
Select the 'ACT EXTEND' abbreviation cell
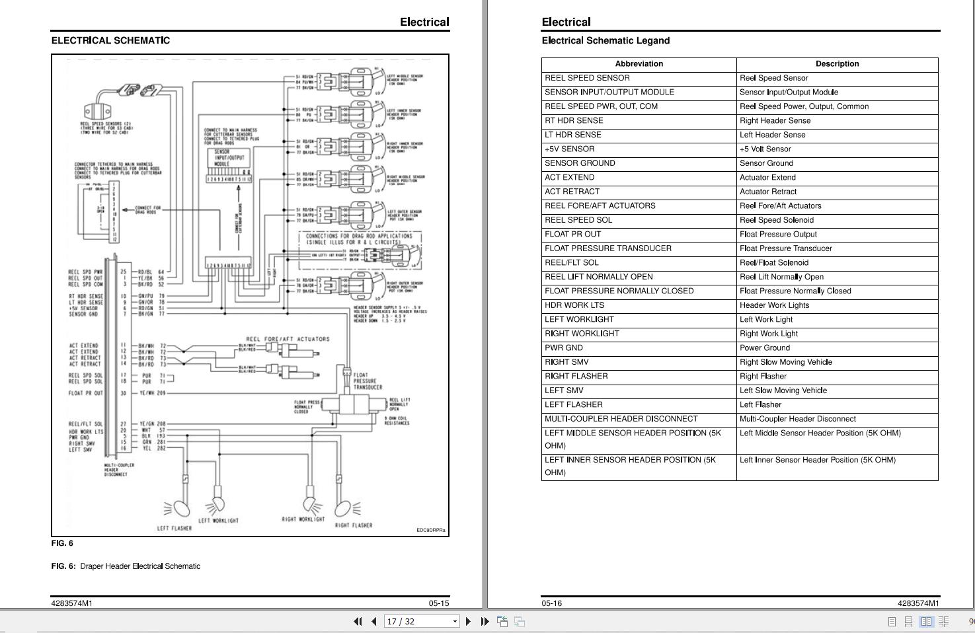[639, 178]
